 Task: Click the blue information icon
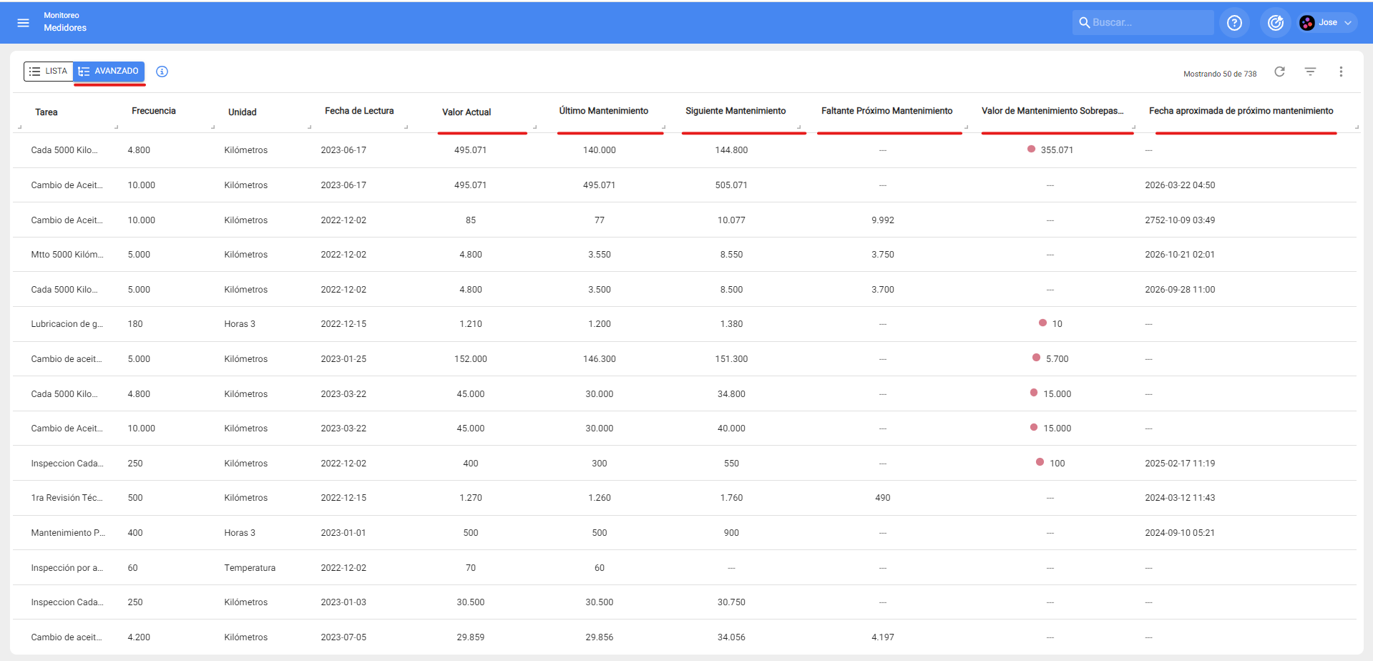click(162, 72)
